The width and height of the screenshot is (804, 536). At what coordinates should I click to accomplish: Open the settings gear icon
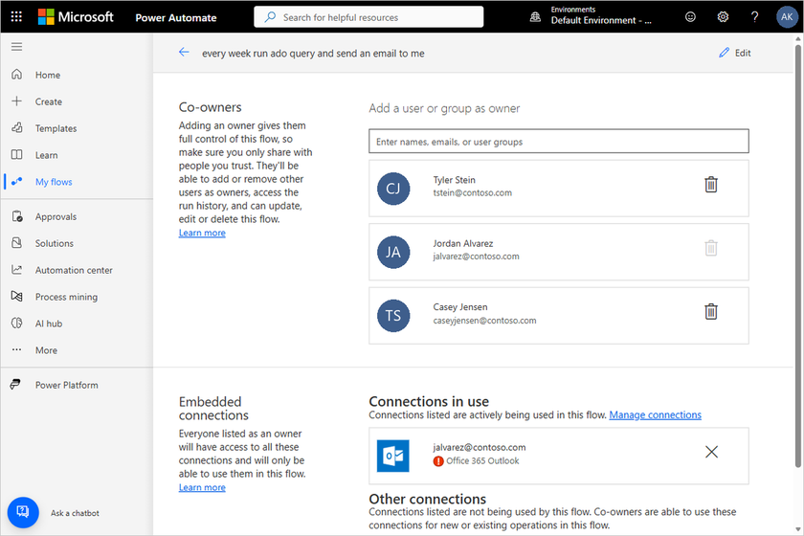(x=723, y=17)
